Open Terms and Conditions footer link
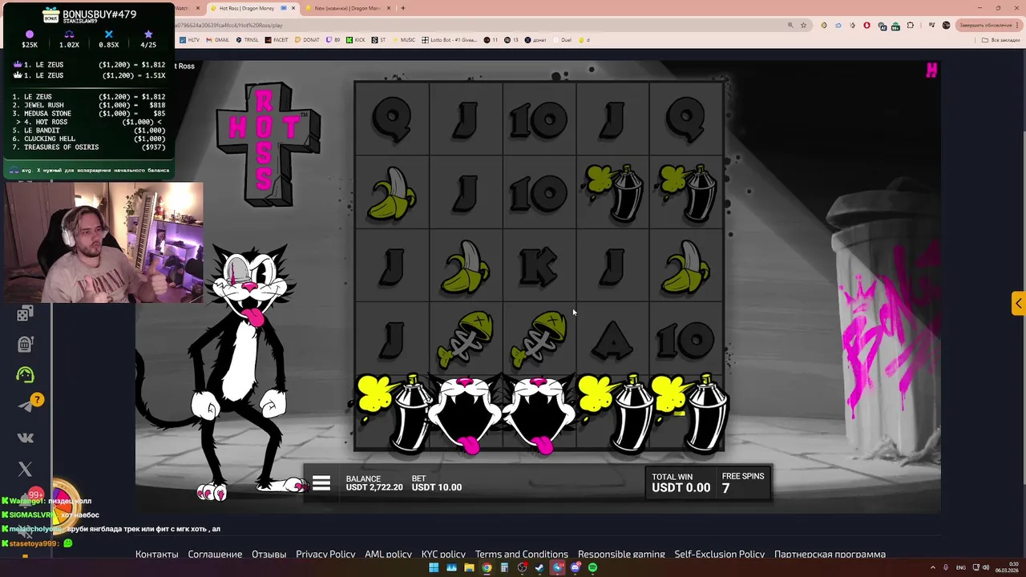Screen dimensions: 1026x577 coord(521,554)
